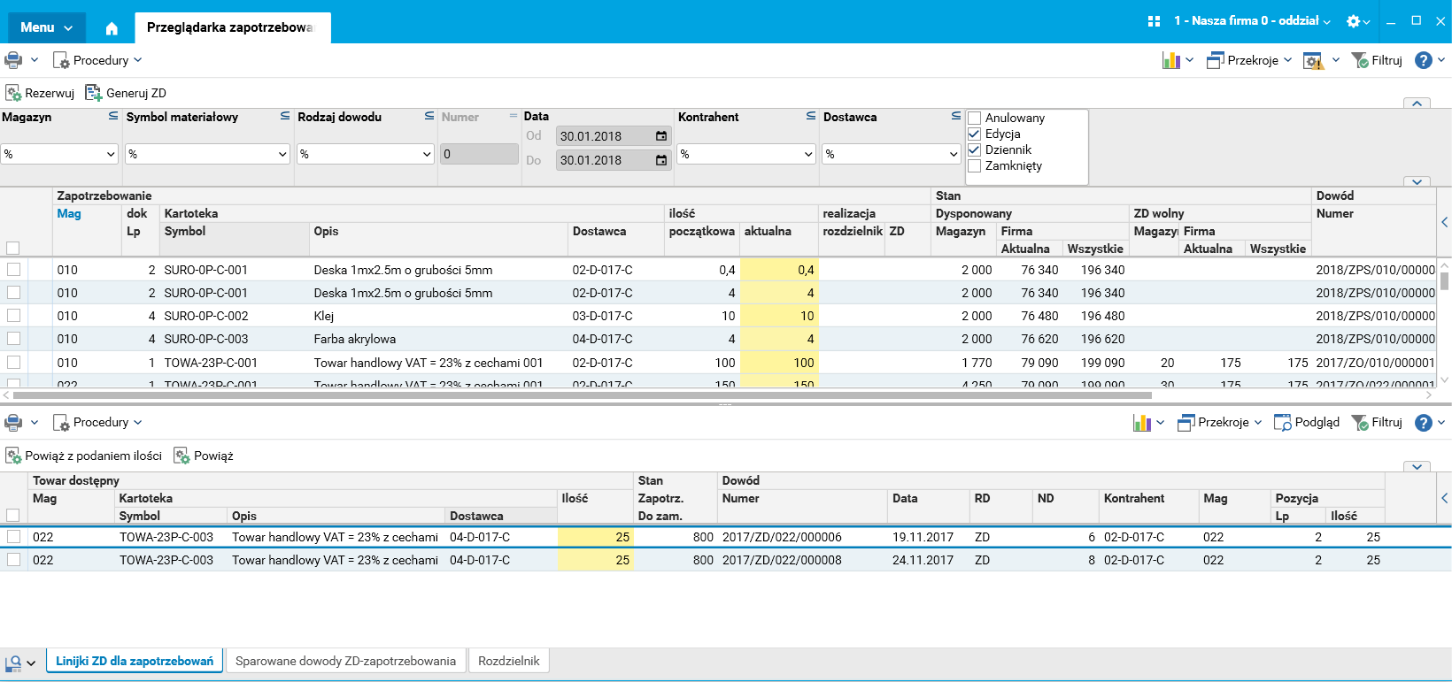This screenshot has width=1452, height=682.
Task: Click the Powiąż button
Action: pyautogui.click(x=204, y=456)
